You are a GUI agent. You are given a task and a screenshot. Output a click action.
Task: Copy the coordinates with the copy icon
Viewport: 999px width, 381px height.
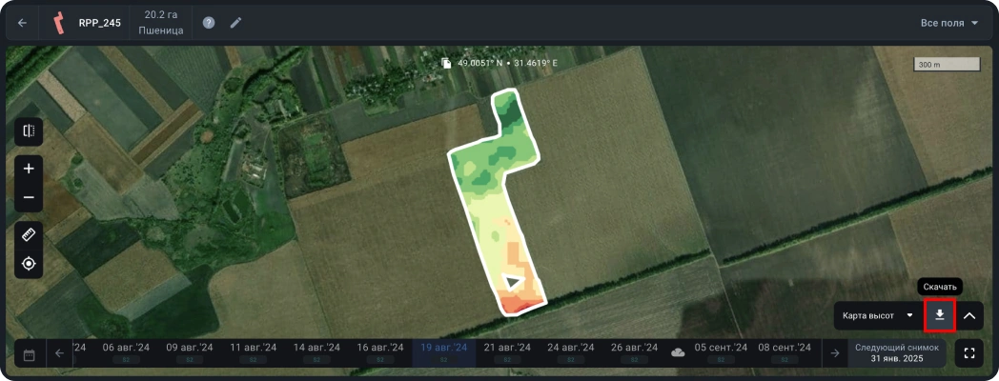click(446, 64)
